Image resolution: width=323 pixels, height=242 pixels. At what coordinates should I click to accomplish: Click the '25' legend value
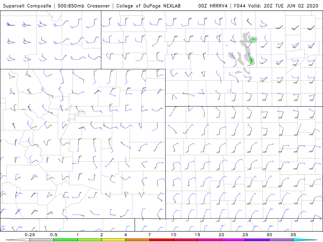(x=245, y=235)
